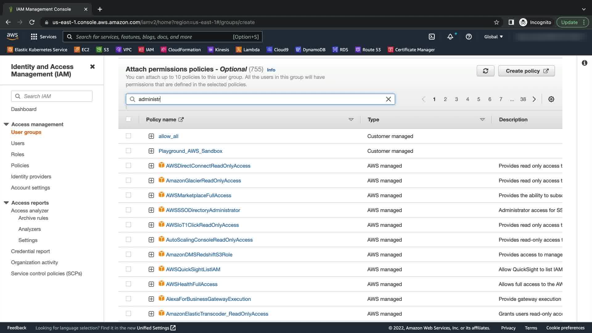Collapse the Access management section

[6, 124]
